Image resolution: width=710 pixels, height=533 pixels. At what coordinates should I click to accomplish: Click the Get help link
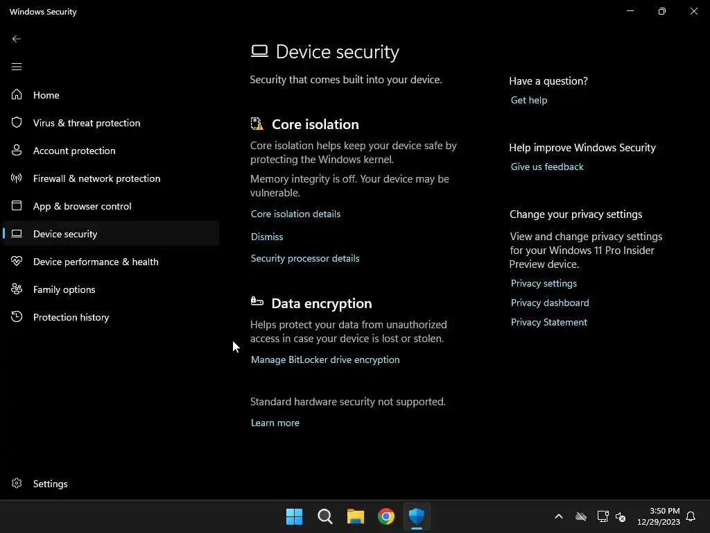[x=529, y=100]
